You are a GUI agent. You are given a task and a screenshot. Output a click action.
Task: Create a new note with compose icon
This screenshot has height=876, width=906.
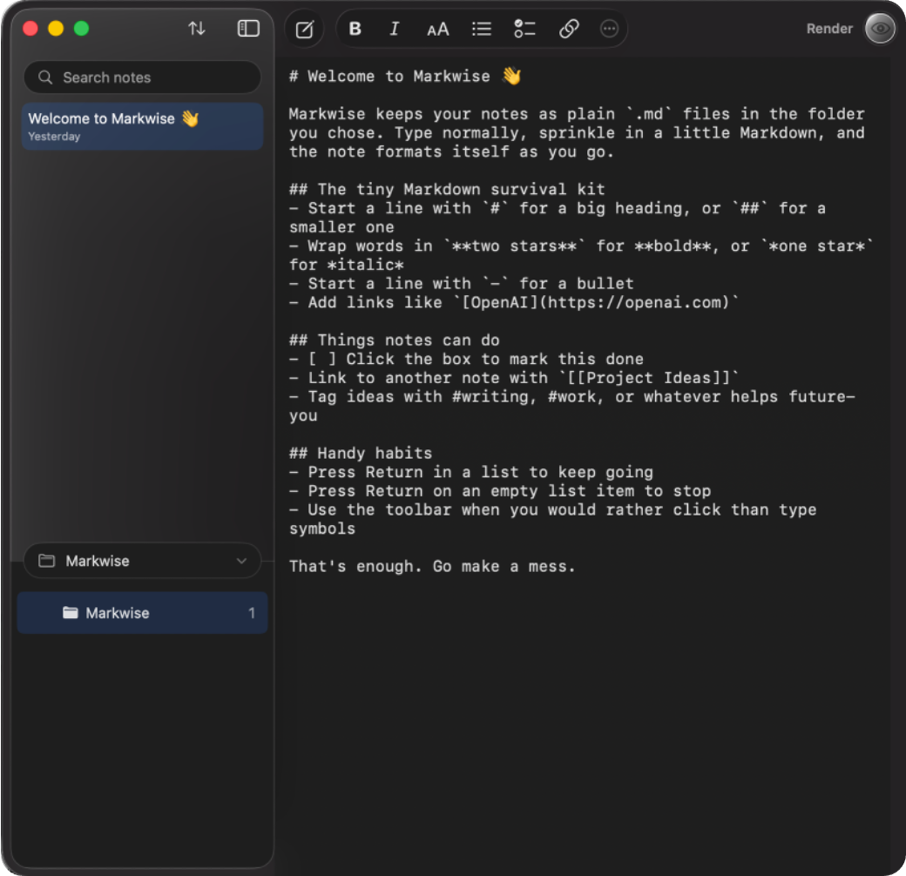[x=305, y=29]
